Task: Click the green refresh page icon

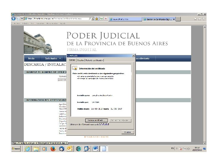Action: (101, 19)
